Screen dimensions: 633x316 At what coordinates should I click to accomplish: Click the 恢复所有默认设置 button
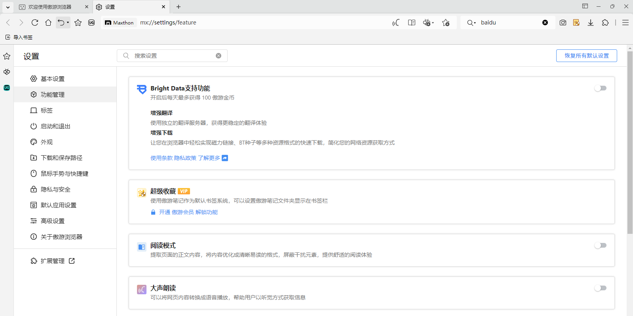tap(586, 56)
